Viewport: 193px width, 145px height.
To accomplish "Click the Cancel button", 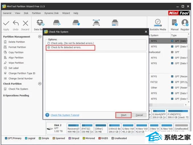I will click(x=139, y=115).
